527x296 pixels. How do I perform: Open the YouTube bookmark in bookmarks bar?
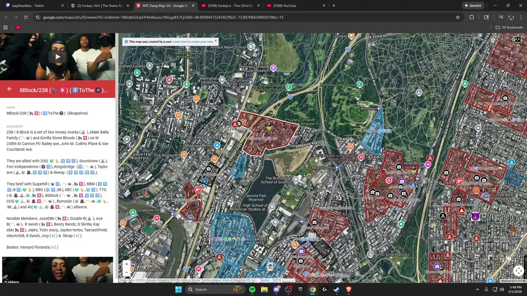pyautogui.click(x=18, y=28)
